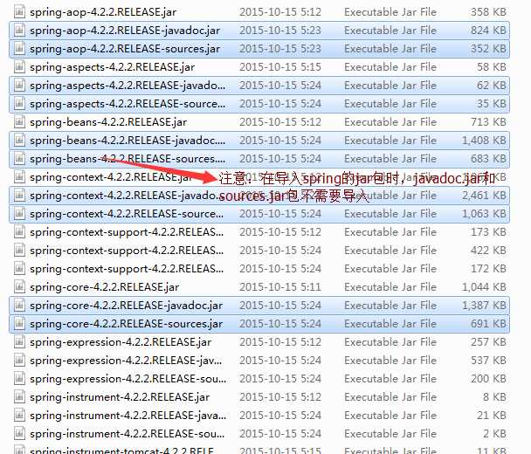Viewport: 531px width, 454px height.
Task: Select spring-core-4.2.2.RELEASE-javadoc.jar file name
Action: tap(127, 306)
